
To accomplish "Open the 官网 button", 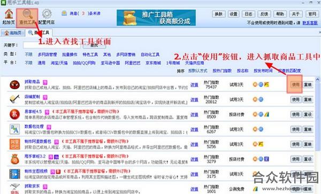I will [312, 14].
